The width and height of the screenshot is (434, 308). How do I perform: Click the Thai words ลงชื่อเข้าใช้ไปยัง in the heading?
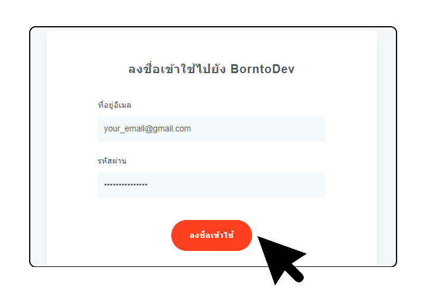click(177, 68)
